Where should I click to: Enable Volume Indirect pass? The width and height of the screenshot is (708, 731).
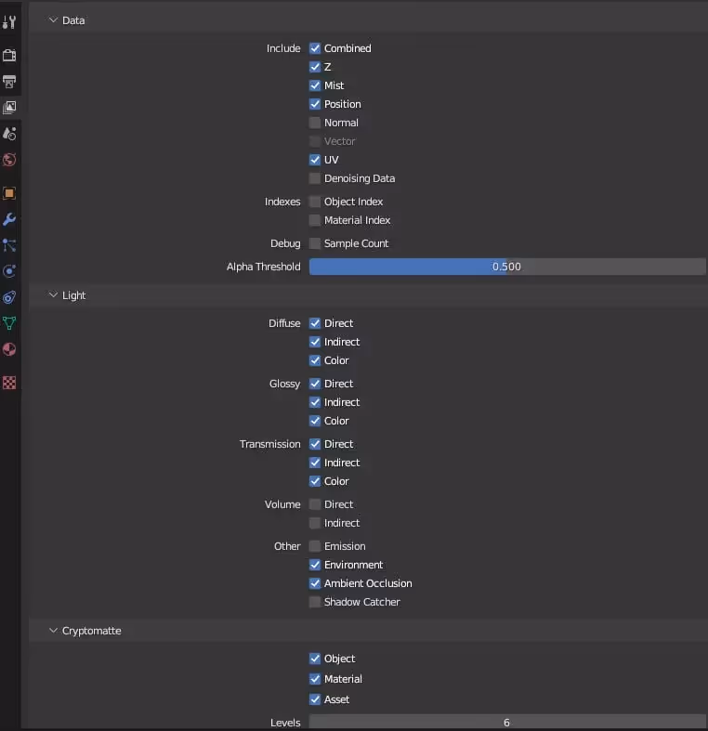(x=315, y=523)
